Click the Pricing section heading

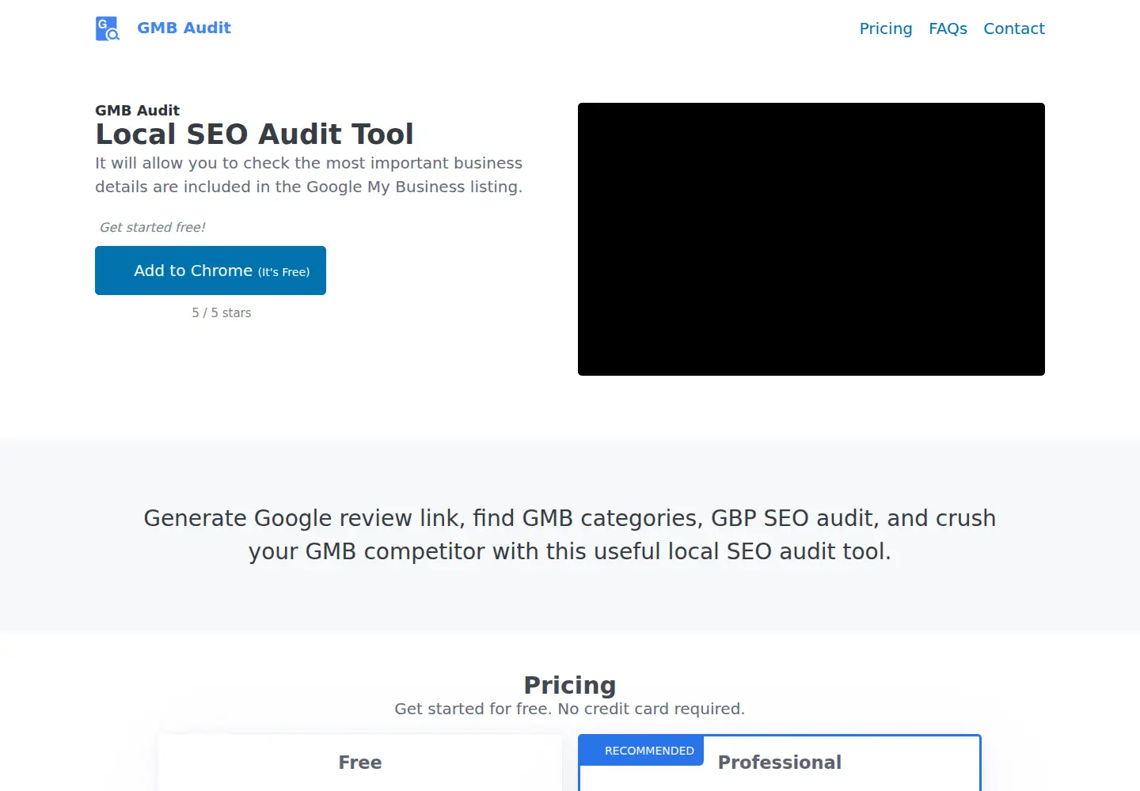pyautogui.click(x=570, y=685)
